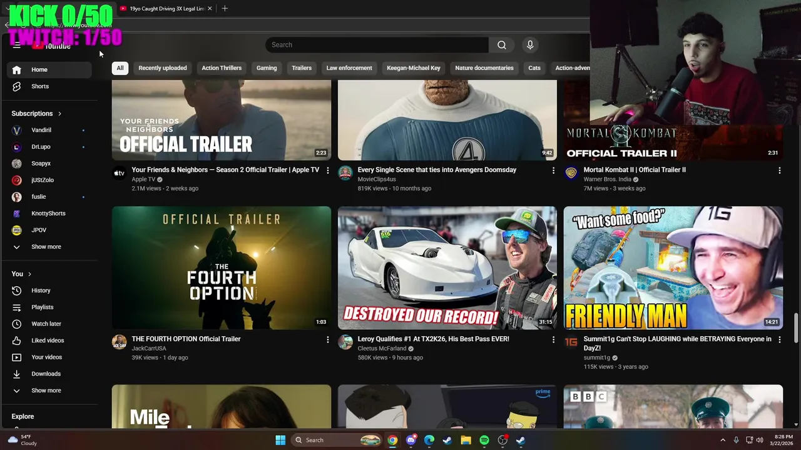Select the Cats filter chip
Screen dimensions: 801x450
click(534, 68)
